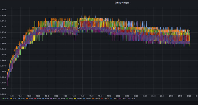
Task: Click the 3.350 V y-axis label
Action: pos(3,88)
